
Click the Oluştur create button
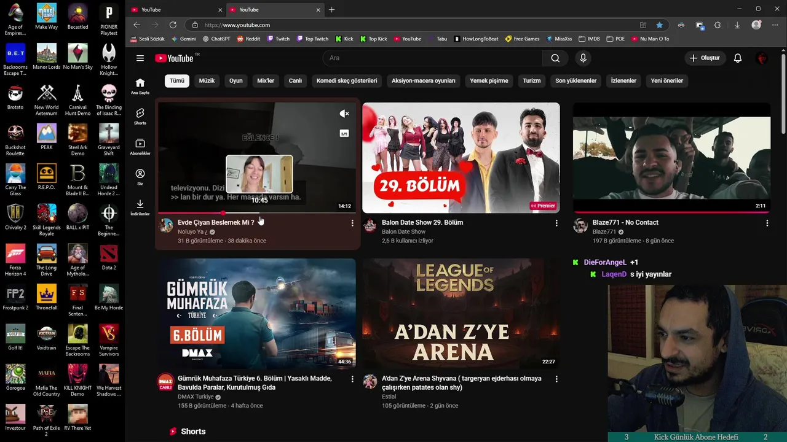click(x=704, y=58)
